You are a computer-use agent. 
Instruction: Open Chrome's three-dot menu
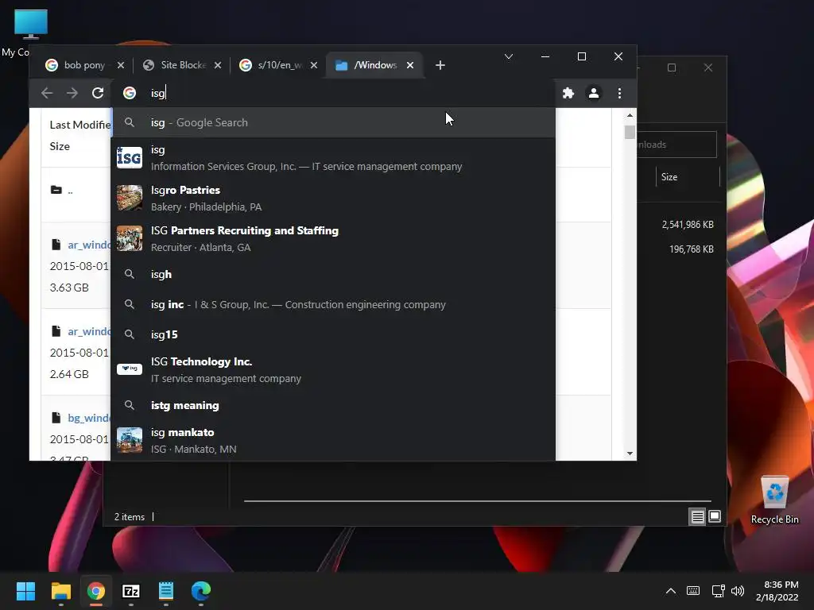coord(619,93)
